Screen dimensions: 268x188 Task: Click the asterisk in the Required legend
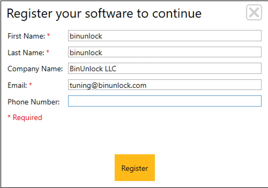click(x=9, y=117)
